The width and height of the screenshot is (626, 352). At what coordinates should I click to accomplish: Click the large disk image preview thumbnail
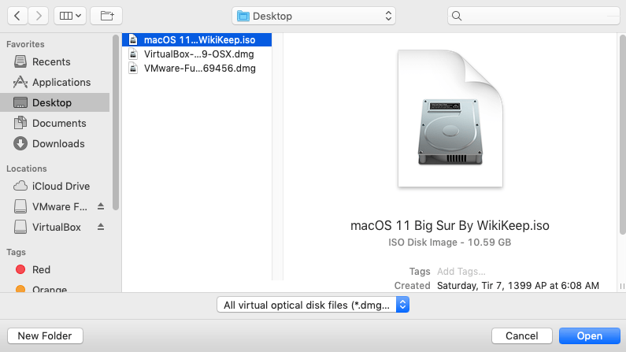point(450,119)
